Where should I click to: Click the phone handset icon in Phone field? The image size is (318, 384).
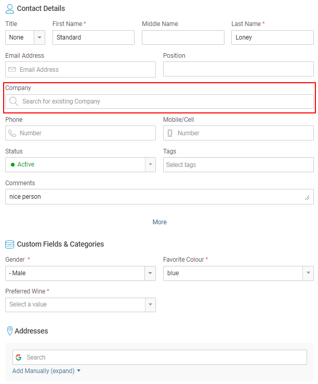click(12, 133)
